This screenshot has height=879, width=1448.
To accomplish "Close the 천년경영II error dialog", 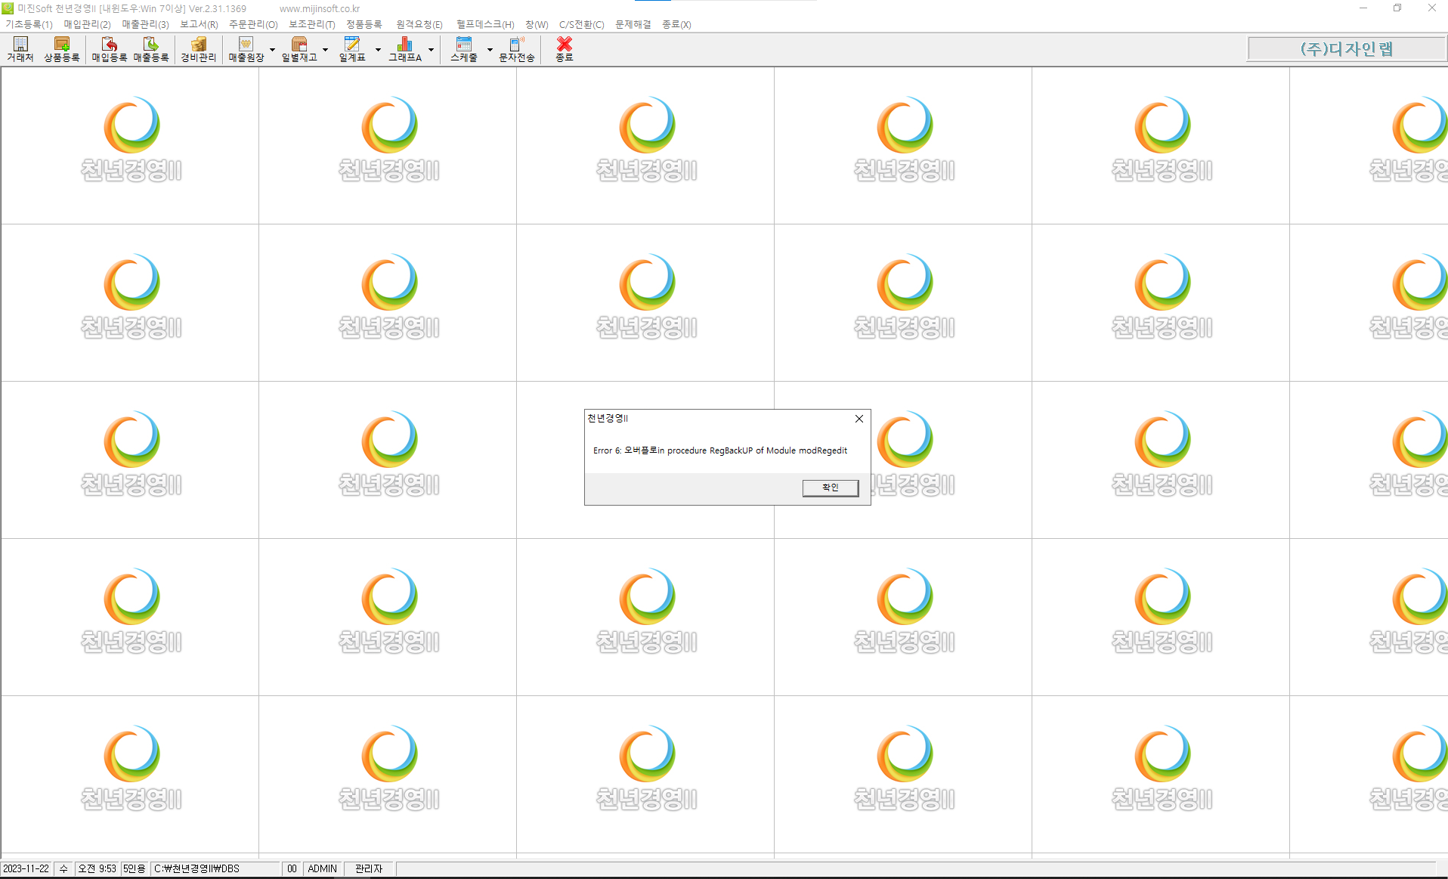I will pyautogui.click(x=859, y=419).
